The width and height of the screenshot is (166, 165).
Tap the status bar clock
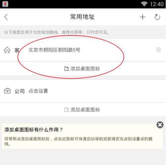point(157,4)
